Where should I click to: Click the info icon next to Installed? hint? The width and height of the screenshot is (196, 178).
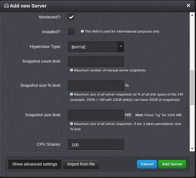tap(82, 31)
